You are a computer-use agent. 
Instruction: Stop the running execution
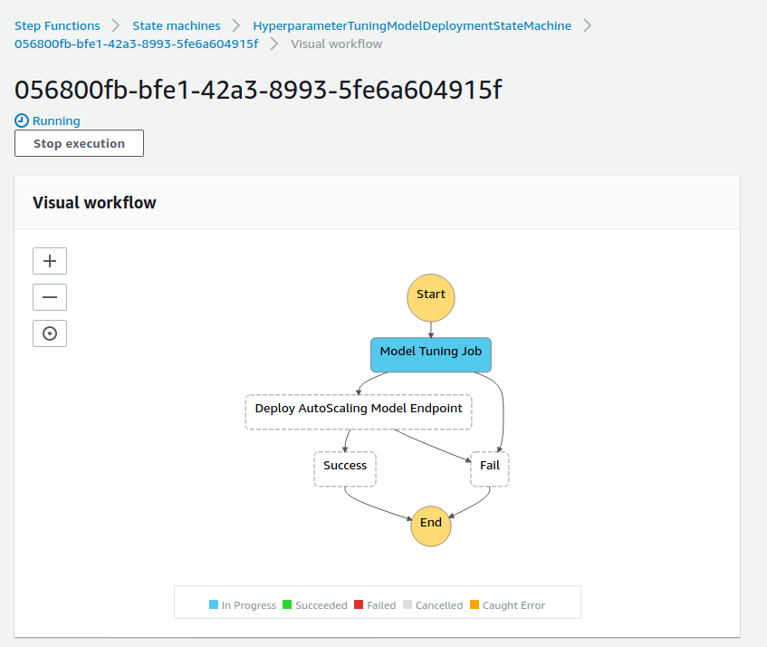click(x=80, y=143)
